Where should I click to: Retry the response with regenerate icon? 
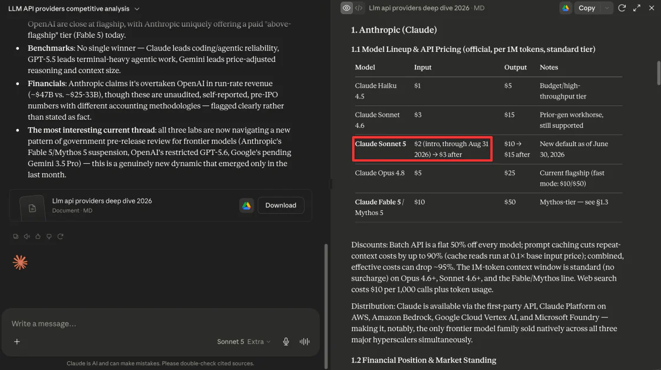[60, 236]
